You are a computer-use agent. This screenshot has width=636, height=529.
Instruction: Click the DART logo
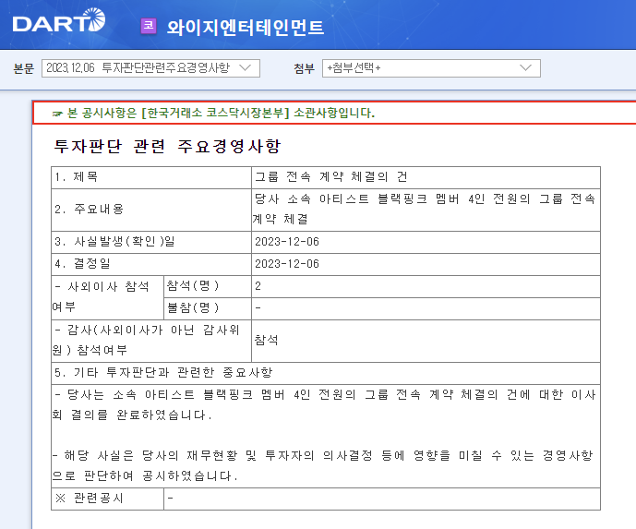tap(59, 20)
